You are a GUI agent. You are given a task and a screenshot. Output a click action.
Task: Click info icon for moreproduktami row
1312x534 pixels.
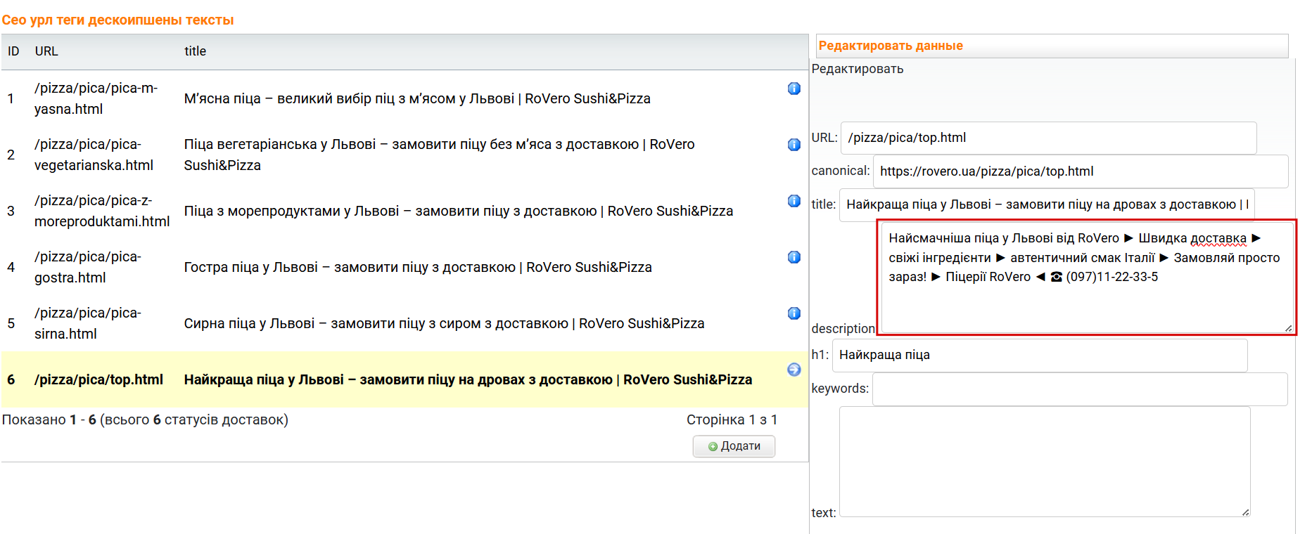pos(794,201)
